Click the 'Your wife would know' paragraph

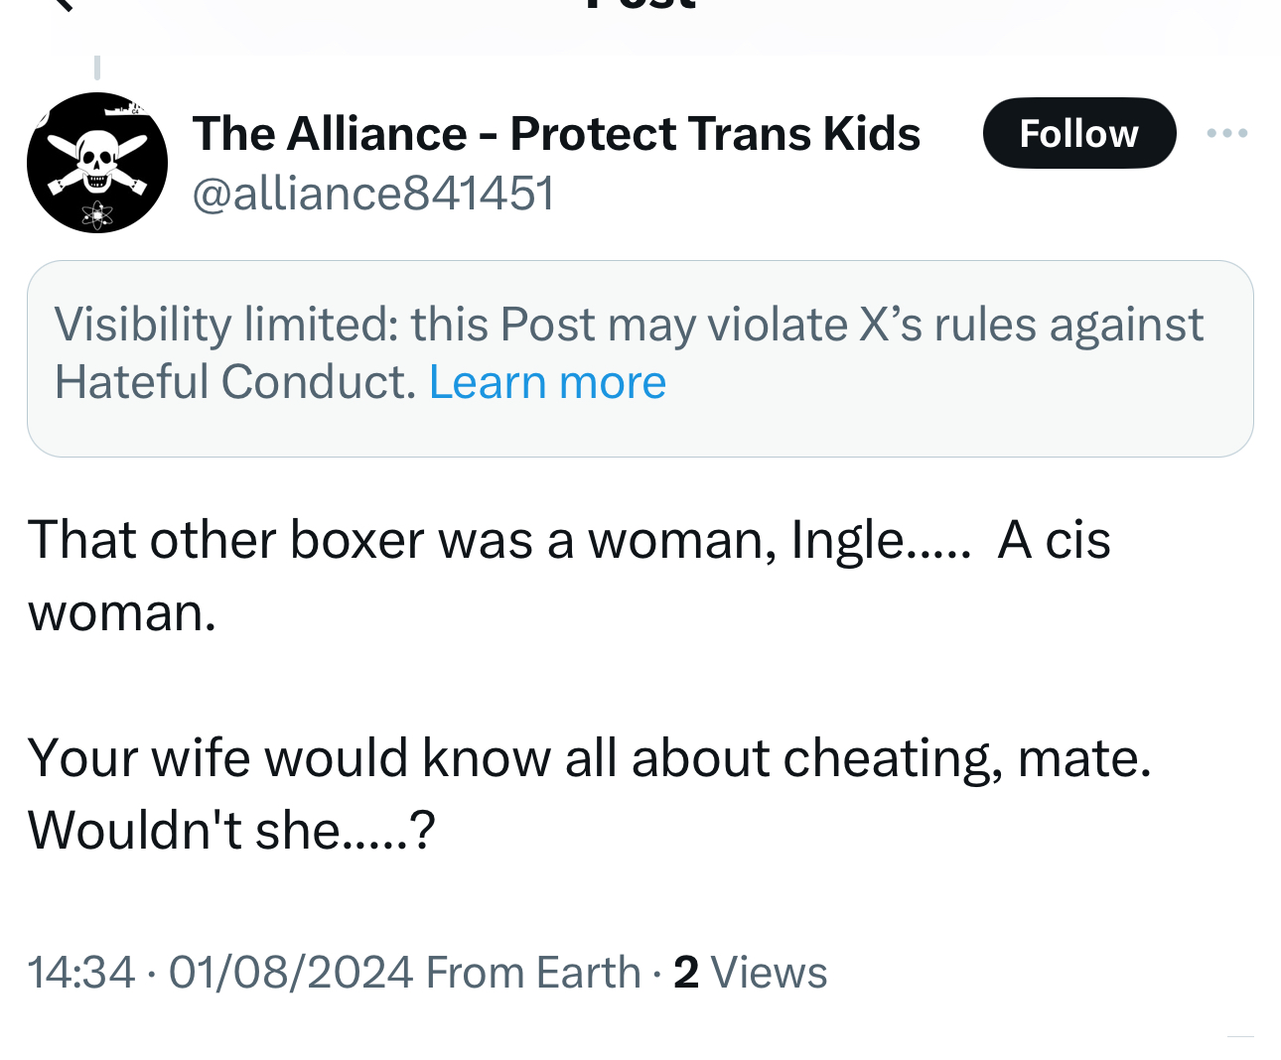[x=589, y=758]
